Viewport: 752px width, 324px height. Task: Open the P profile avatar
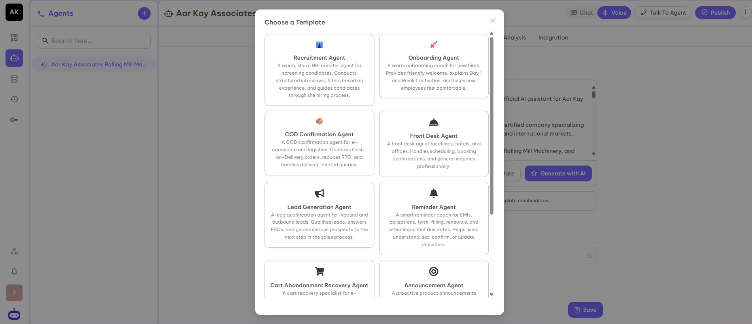(14, 293)
